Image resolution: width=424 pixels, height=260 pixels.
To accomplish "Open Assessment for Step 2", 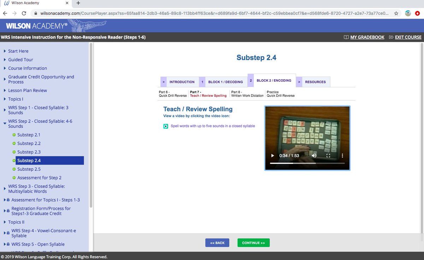I will 39,178.
